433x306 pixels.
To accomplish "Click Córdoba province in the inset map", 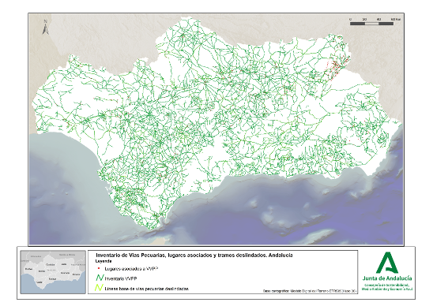I will (51, 264).
